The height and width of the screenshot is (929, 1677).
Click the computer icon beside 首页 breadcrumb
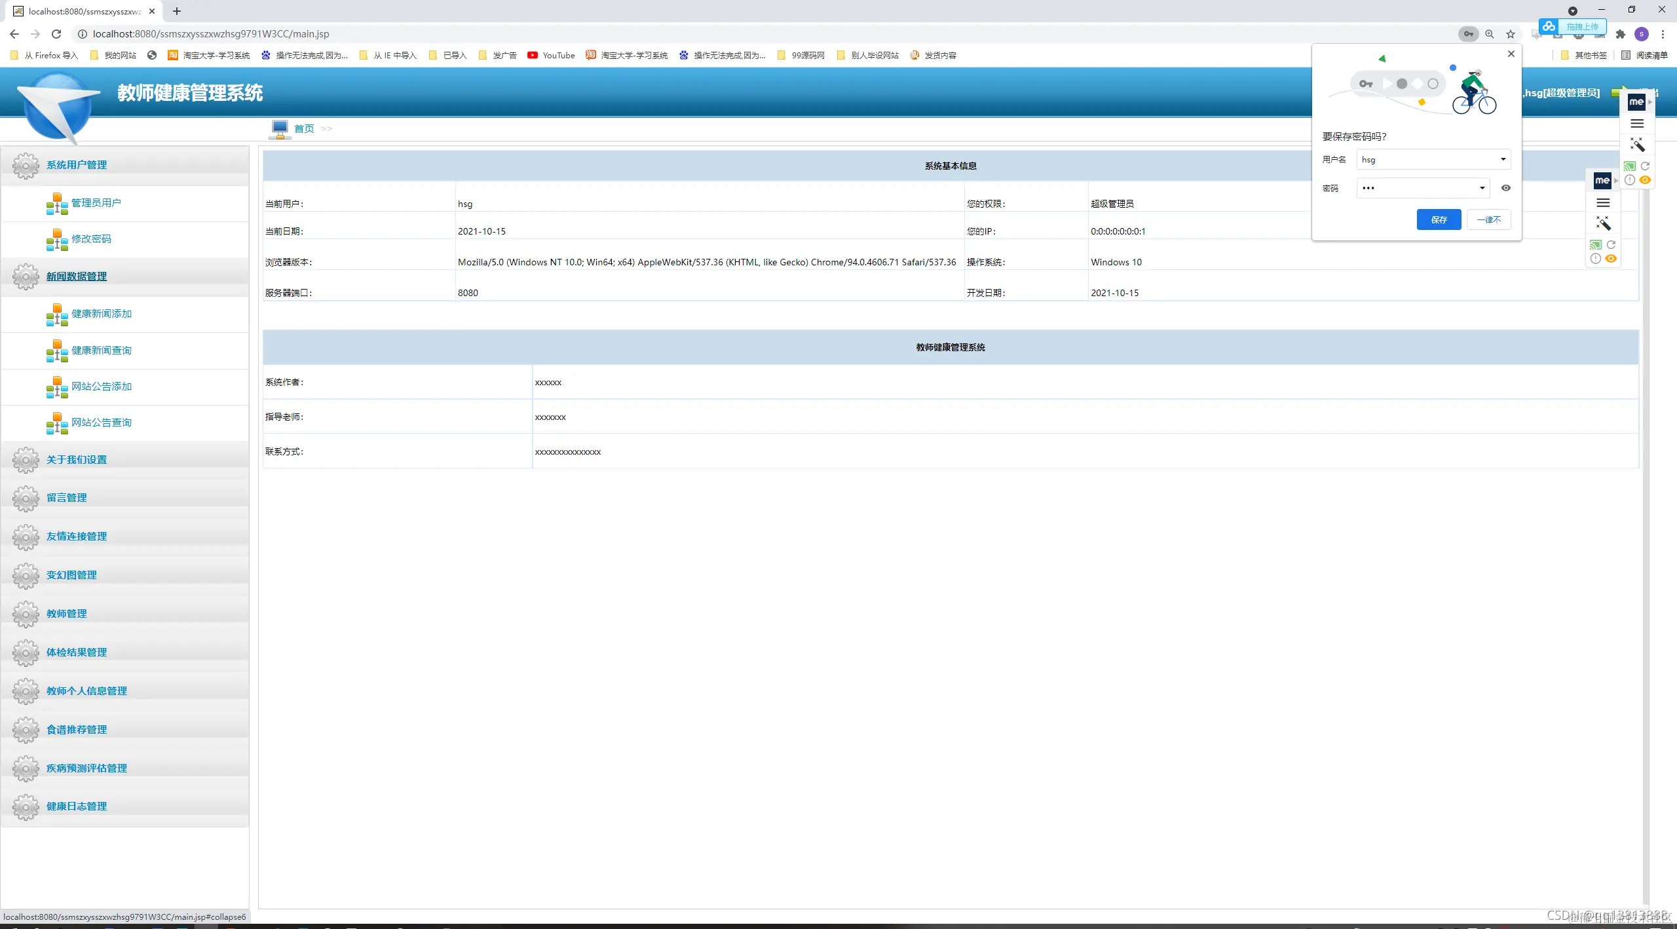coord(280,128)
